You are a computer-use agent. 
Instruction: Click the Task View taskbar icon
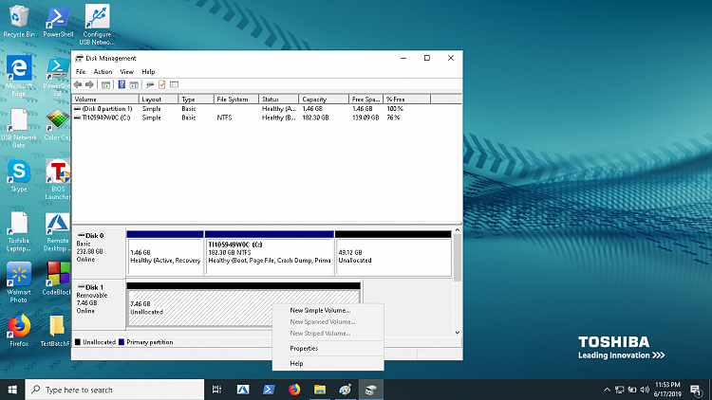(x=217, y=389)
